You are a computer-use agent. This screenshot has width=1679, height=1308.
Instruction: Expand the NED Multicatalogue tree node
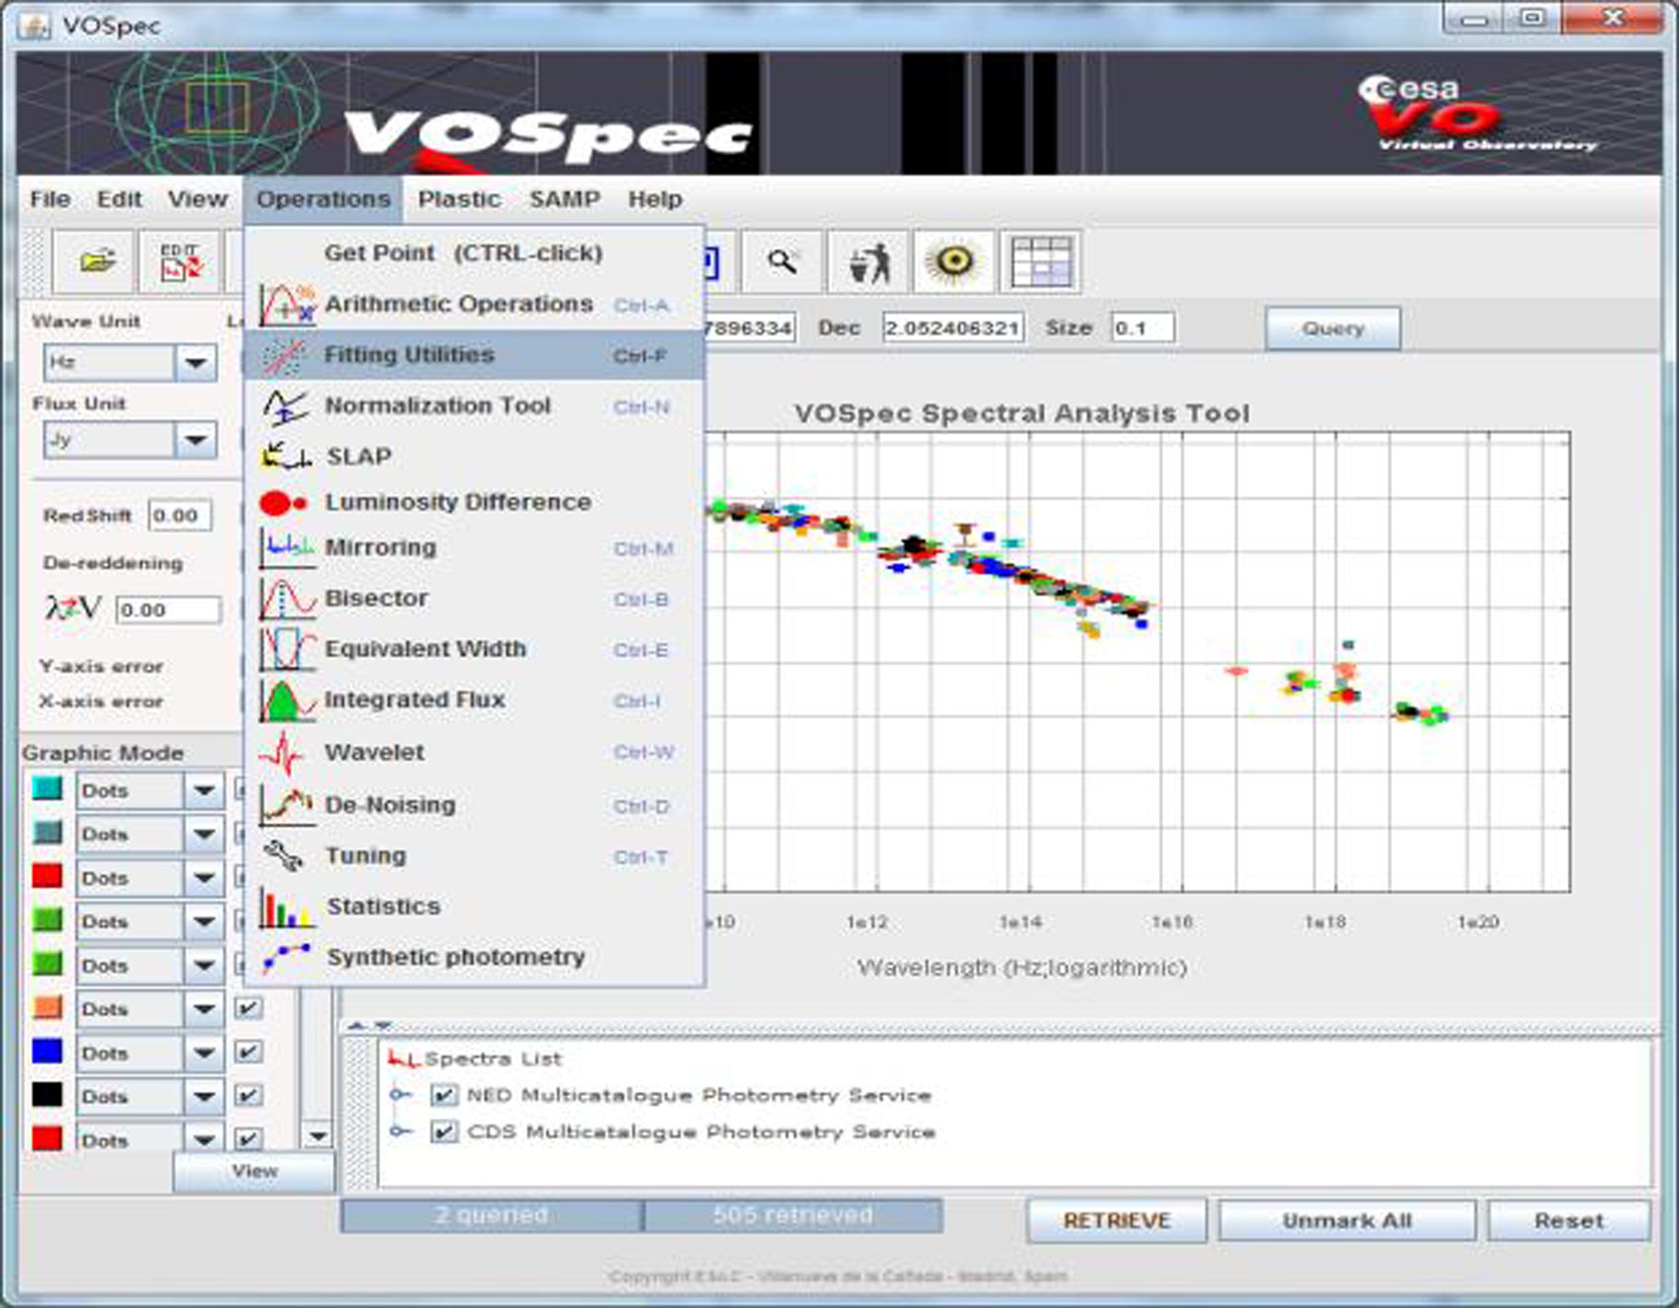400,1096
